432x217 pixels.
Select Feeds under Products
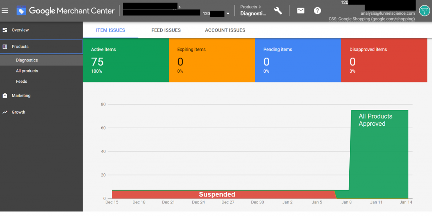[x=41, y=82]
